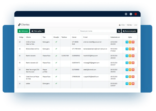Screen dimensions: 156x111
Task: Edit Beatriz Azevedo code 43 record
Action: [x=130, y=56]
